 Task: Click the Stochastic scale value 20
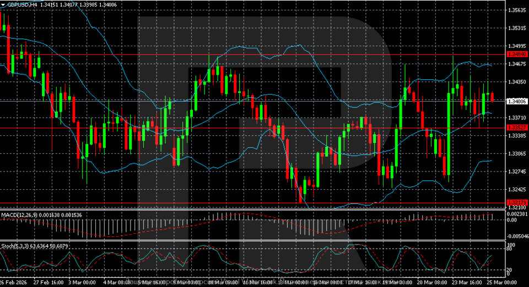click(x=510, y=270)
